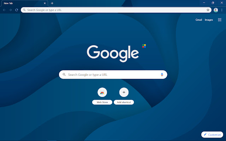This screenshot has height=141, width=226.
Task: Click the colorful dots next to Google logo
Action: coord(144,46)
